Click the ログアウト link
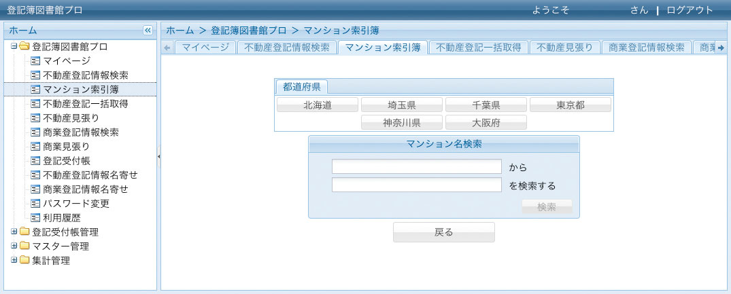This screenshot has width=731, height=294. (x=690, y=10)
